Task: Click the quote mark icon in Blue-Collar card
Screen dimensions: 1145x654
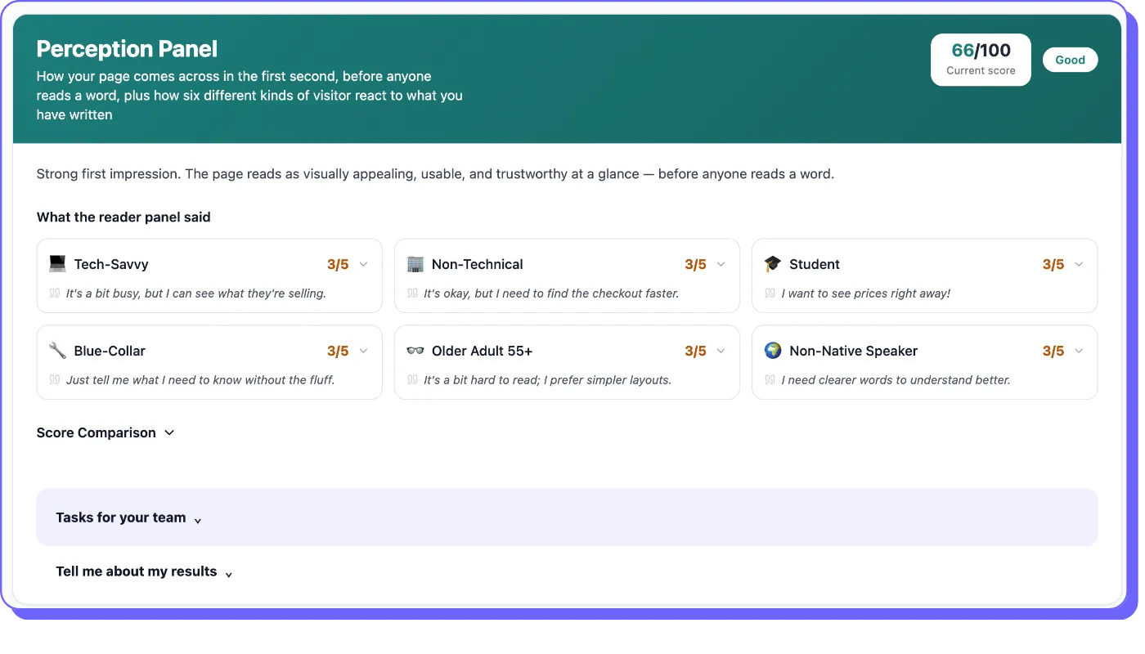Action: (55, 380)
